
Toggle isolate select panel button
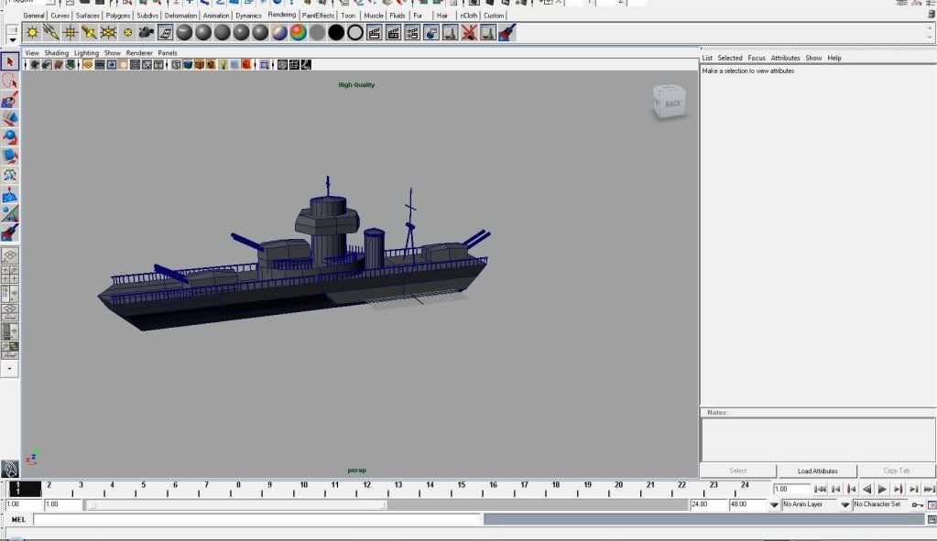[264, 64]
